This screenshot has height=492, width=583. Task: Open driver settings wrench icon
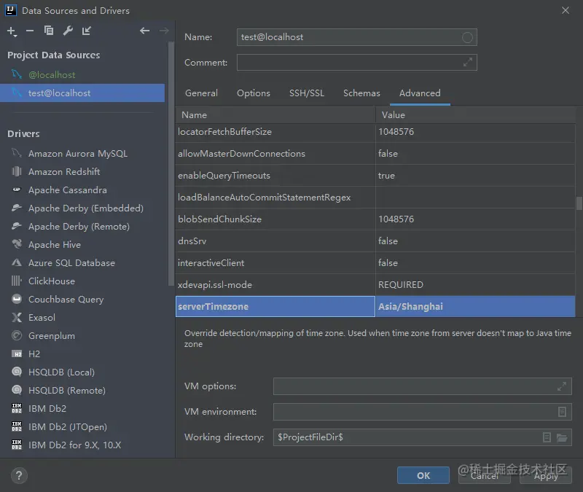[68, 31]
